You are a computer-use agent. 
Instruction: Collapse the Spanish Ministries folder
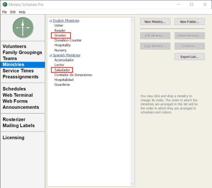(51, 55)
